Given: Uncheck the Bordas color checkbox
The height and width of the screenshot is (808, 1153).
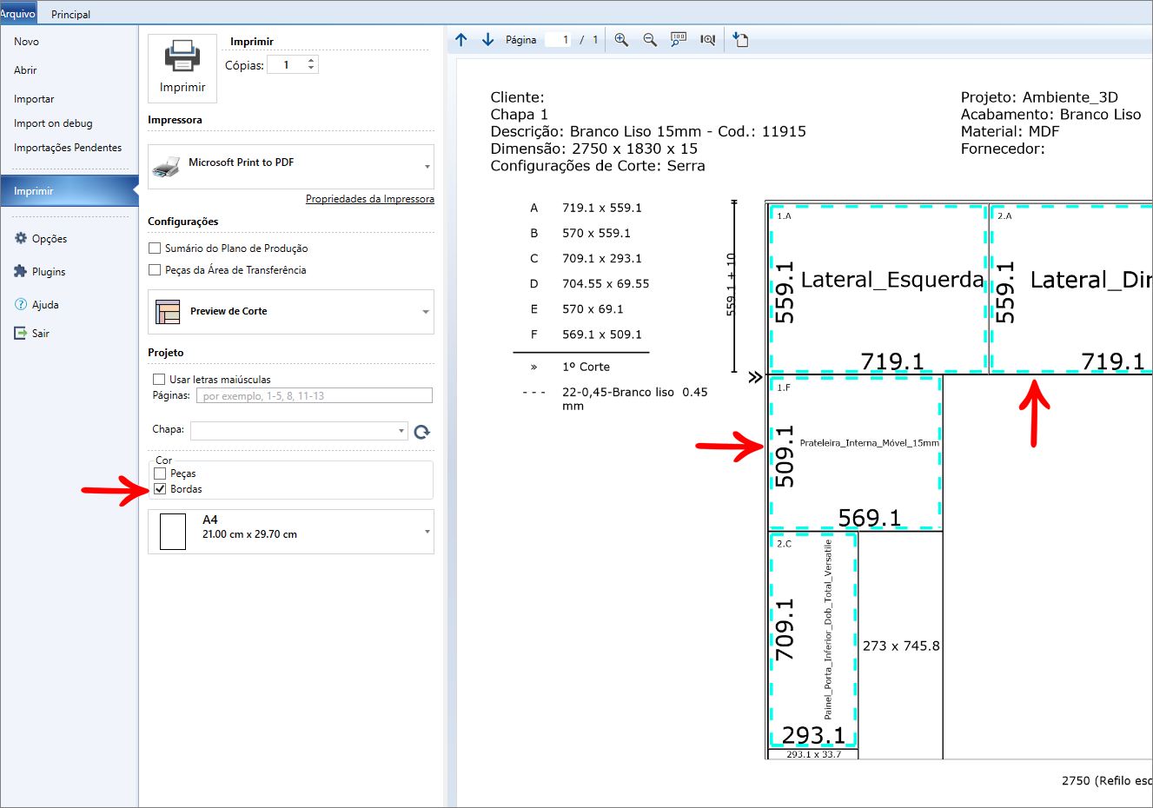Looking at the screenshot, I should 160,489.
